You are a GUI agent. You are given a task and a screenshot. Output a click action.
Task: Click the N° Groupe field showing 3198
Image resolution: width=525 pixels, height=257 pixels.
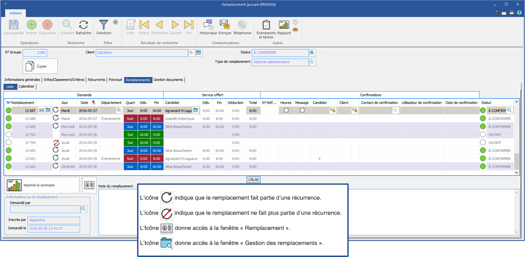[34, 53]
